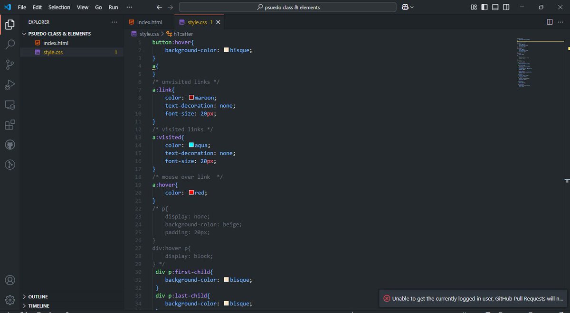Open Run and Debug panel
The image size is (570, 313).
pos(9,84)
